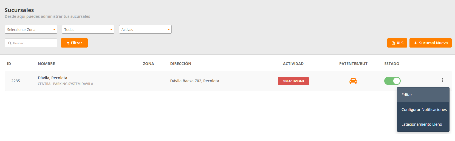
Task: Click the Dirección column header
Action: coord(180,64)
